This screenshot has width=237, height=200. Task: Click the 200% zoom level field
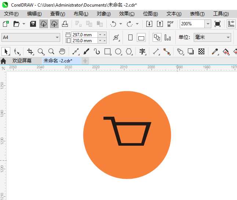(192, 24)
